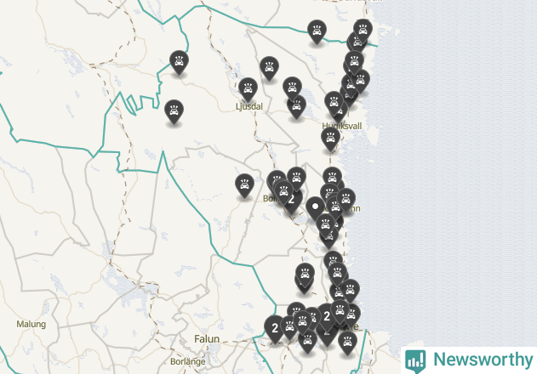Image resolution: width=537 pixels, height=374 pixels.
Task: Open the cluster marker numbered 2 near Bollnäs
Action: point(292,201)
